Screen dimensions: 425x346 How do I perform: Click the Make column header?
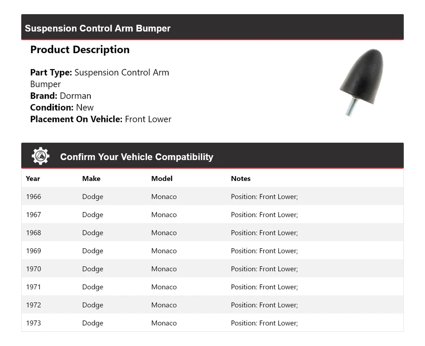[x=91, y=179]
